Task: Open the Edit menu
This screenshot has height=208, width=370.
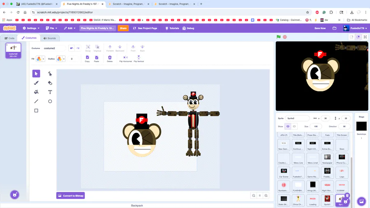Action: [x=69, y=28]
